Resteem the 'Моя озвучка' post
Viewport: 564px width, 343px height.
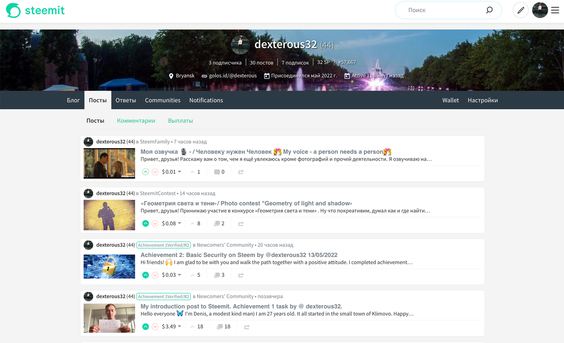coord(241,172)
